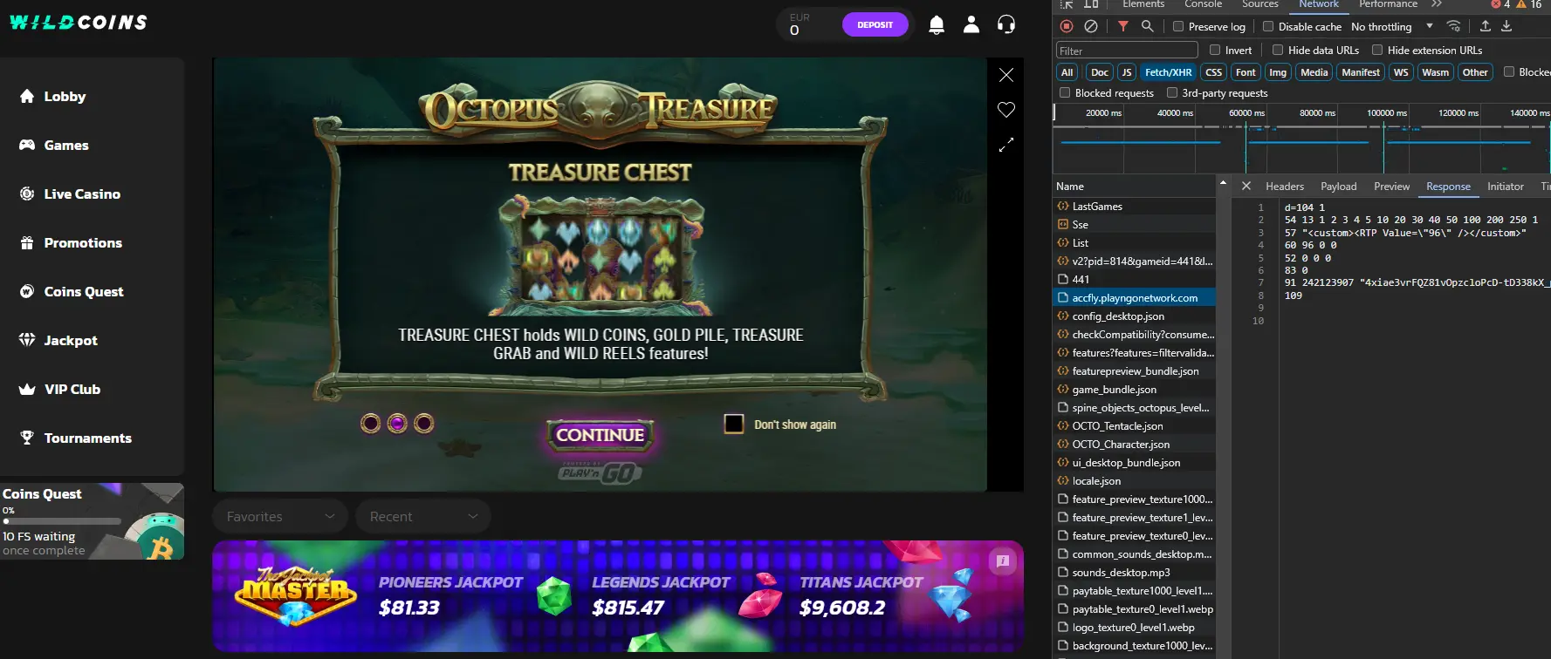Click network timeline overview

click(1301, 139)
